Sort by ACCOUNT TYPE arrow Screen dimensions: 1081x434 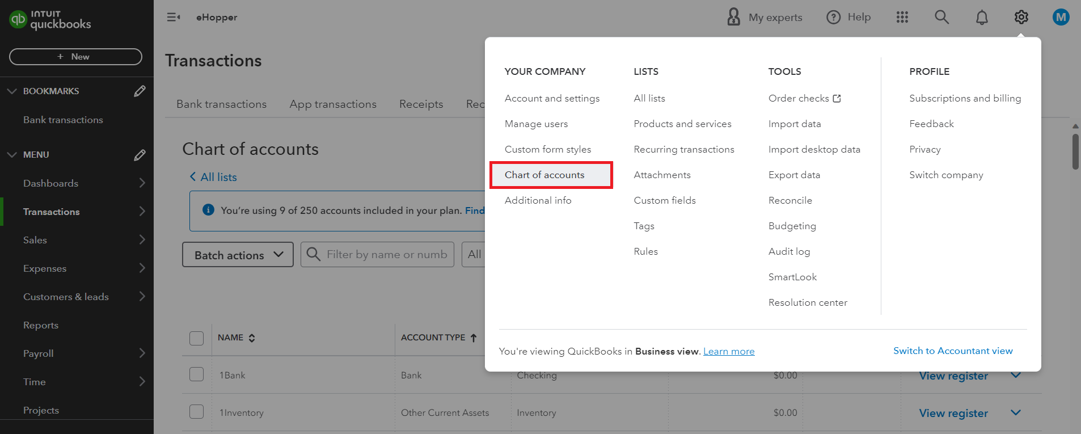pos(474,338)
